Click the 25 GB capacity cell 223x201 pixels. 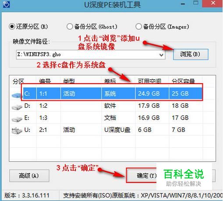(x=180, y=94)
